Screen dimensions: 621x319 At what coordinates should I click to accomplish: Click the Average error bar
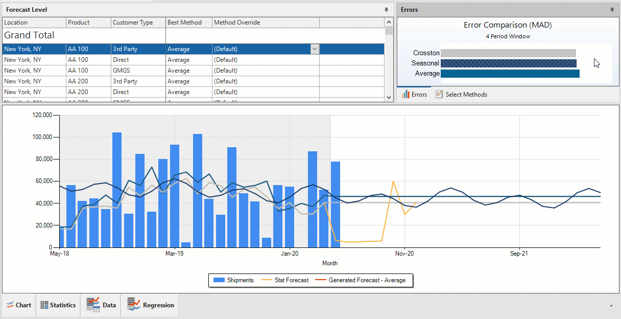(x=510, y=74)
